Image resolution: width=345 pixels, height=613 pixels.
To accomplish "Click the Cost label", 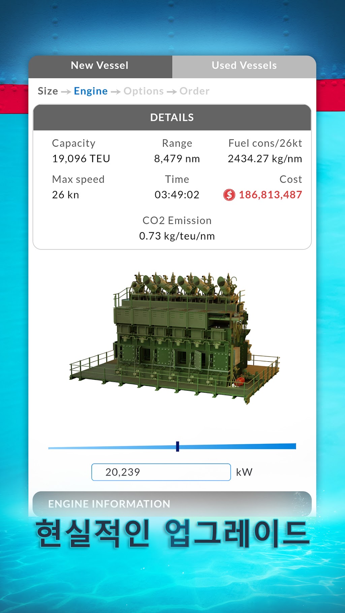I will point(291,179).
